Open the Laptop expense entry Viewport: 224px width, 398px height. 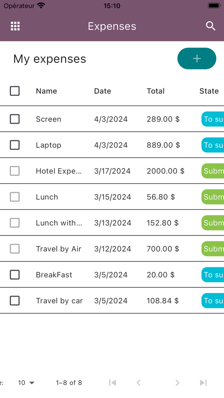point(112,145)
